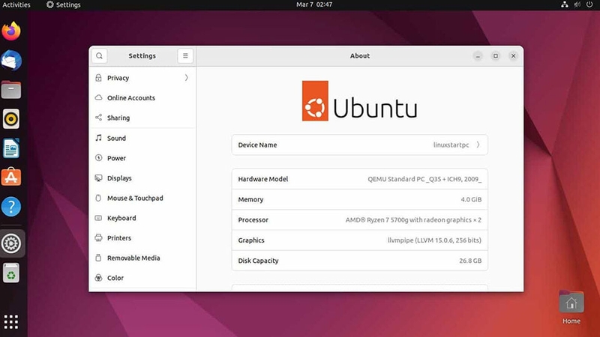Click the Color icon in sidebar

pos(98,277)
